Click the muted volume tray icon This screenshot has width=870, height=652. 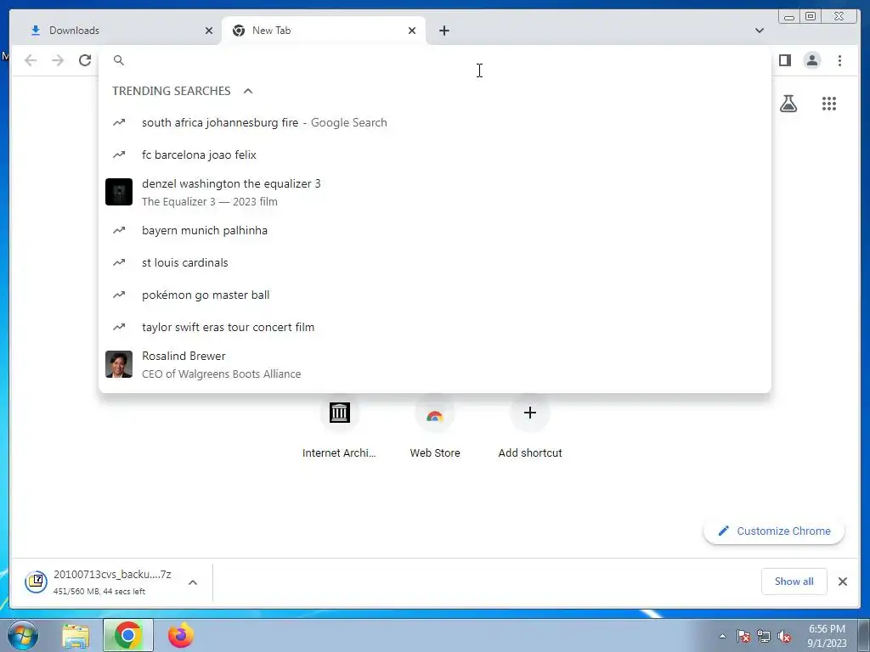784,636
